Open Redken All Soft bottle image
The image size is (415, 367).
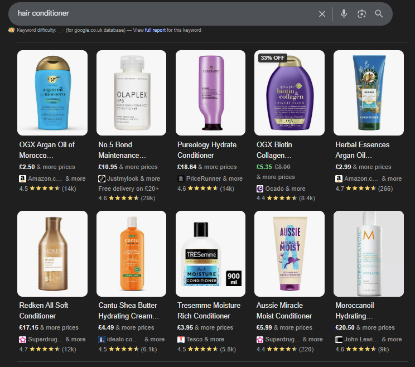[52, 254]
